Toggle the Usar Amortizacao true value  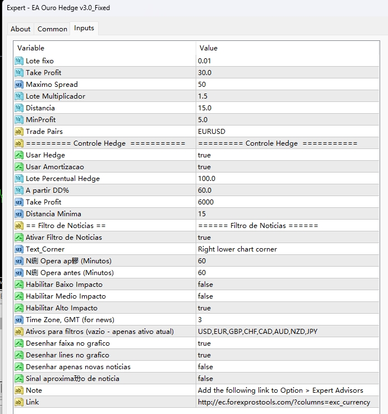204,166
